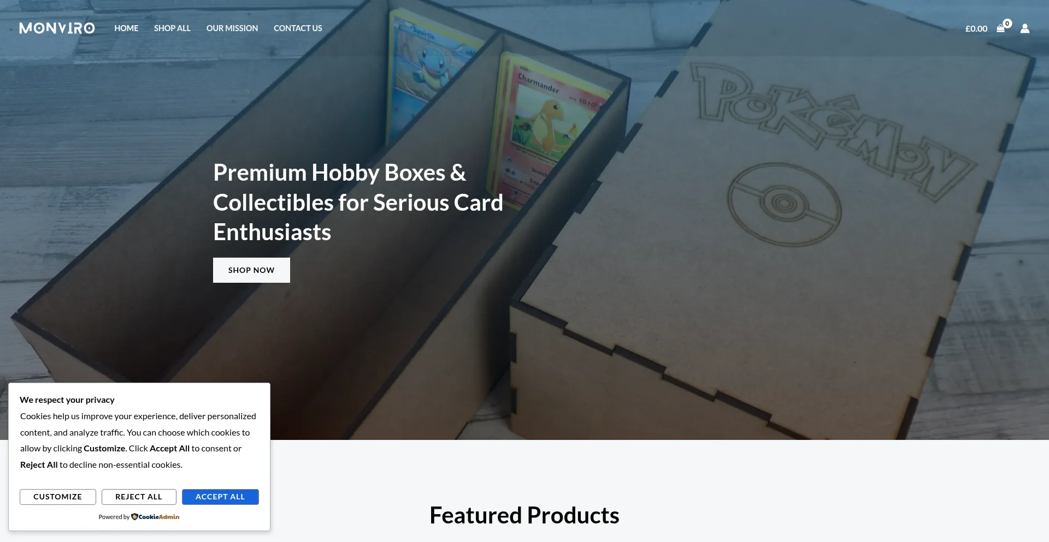Open the shopping cart icon
The height and width of the screenshot is (542, 1049).
point(1000,29)
